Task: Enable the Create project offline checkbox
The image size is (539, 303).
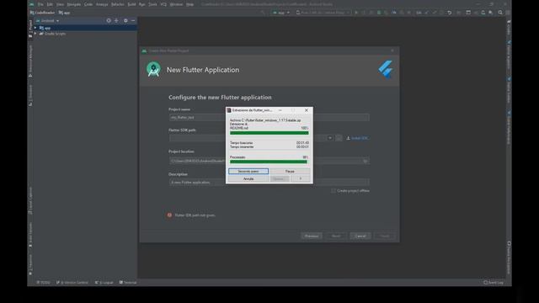Action: 334,191
